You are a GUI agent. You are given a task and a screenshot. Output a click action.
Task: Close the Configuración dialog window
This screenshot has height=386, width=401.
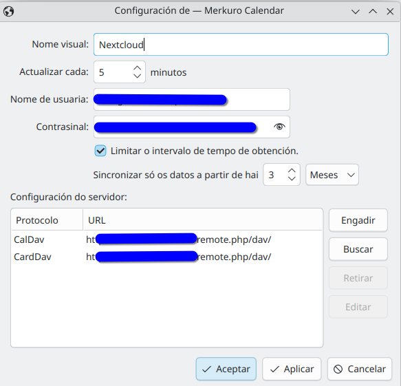pos(390,11)
